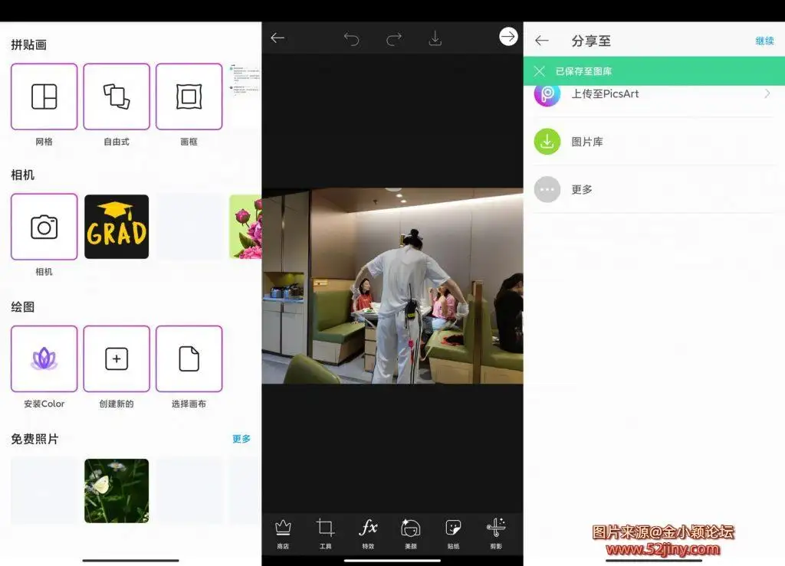Viewport: 785px width, 566px height.
Task: Open Select Canvas (选择画布) option
Action: [189, 358]
